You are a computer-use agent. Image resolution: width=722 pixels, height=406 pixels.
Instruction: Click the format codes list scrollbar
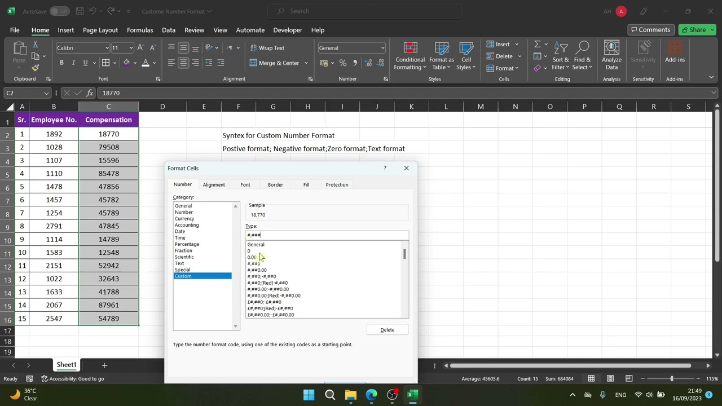pos(404,279)
